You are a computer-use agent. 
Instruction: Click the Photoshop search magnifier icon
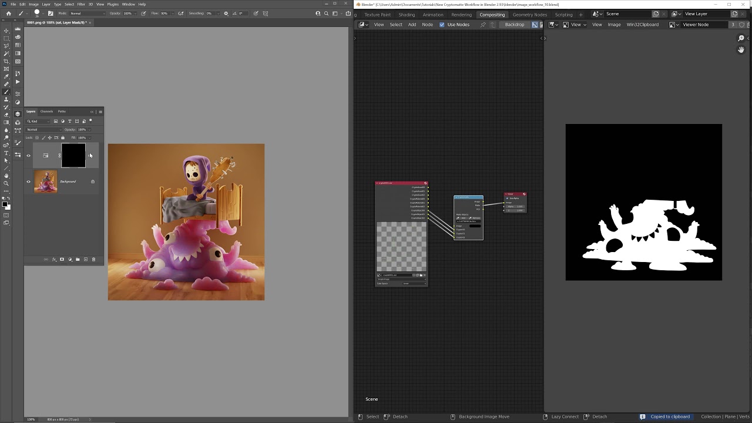pos(326,13)
